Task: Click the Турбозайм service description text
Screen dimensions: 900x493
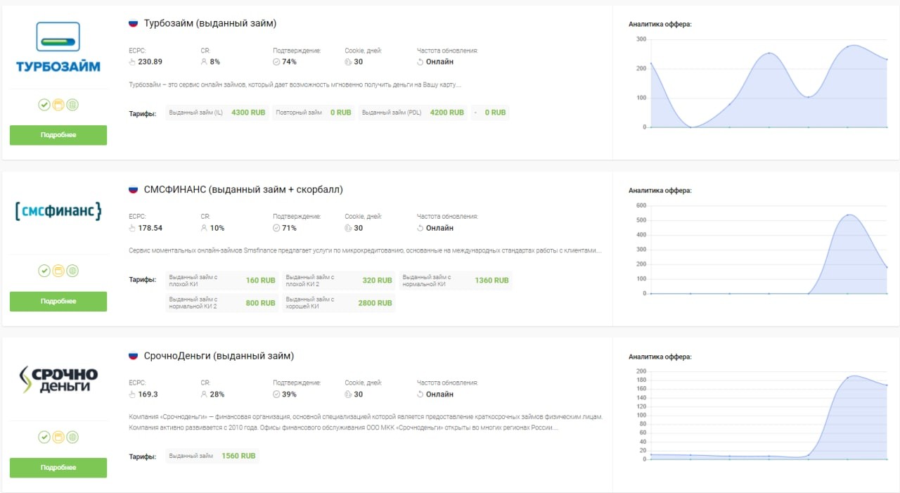Action: [295, 85]
